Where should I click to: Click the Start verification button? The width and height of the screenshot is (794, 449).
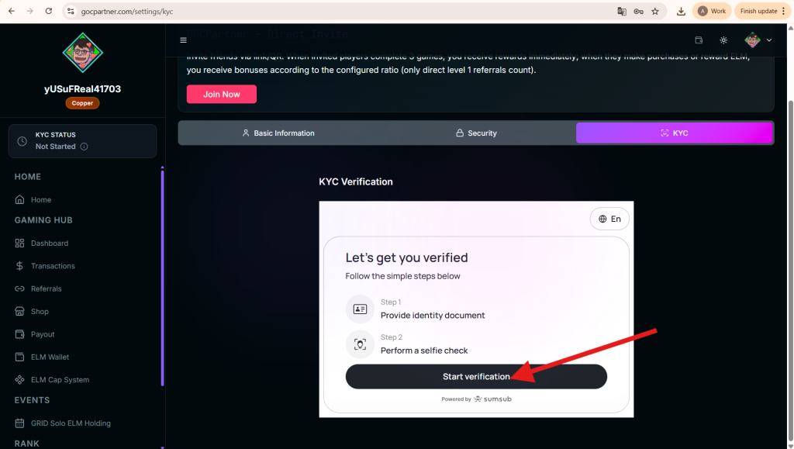[x=476, y=377]
